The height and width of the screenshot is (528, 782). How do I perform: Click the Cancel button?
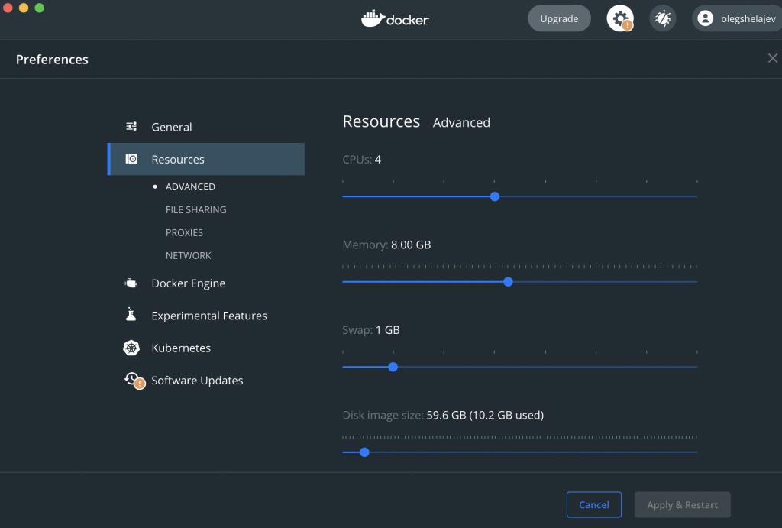[x=594, y=504]
